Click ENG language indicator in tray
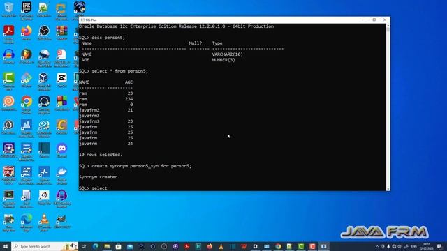Viewport: 447px width, 251px height. click(414, 246)
